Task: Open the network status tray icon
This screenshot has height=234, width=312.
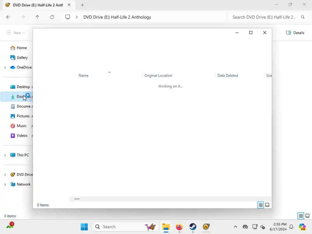Action: click(255, 227)
